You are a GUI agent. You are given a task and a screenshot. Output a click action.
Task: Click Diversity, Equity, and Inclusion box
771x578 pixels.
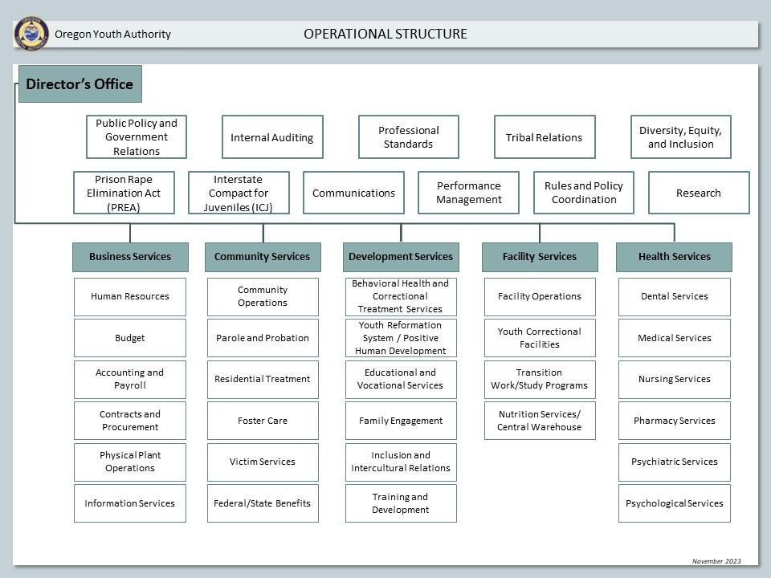680,137
